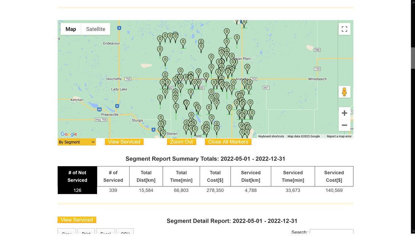This screenshot has width=415, height=236.
Task: Click the 66,803 total time value
Action: pos(181,190)
